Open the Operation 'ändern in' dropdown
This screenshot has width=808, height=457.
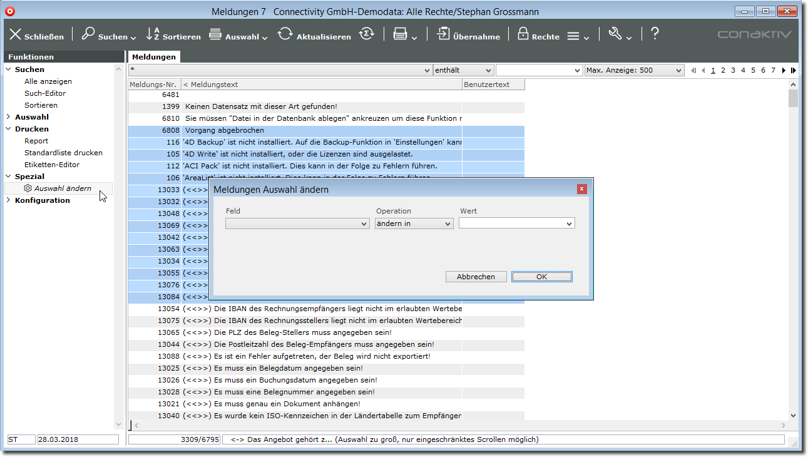[x=414, y=223]
